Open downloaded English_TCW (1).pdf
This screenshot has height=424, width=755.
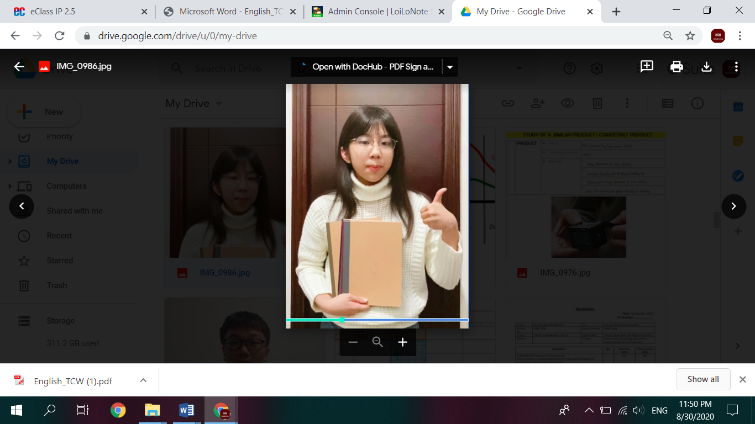pyautogui.click(x=73, y=381)
